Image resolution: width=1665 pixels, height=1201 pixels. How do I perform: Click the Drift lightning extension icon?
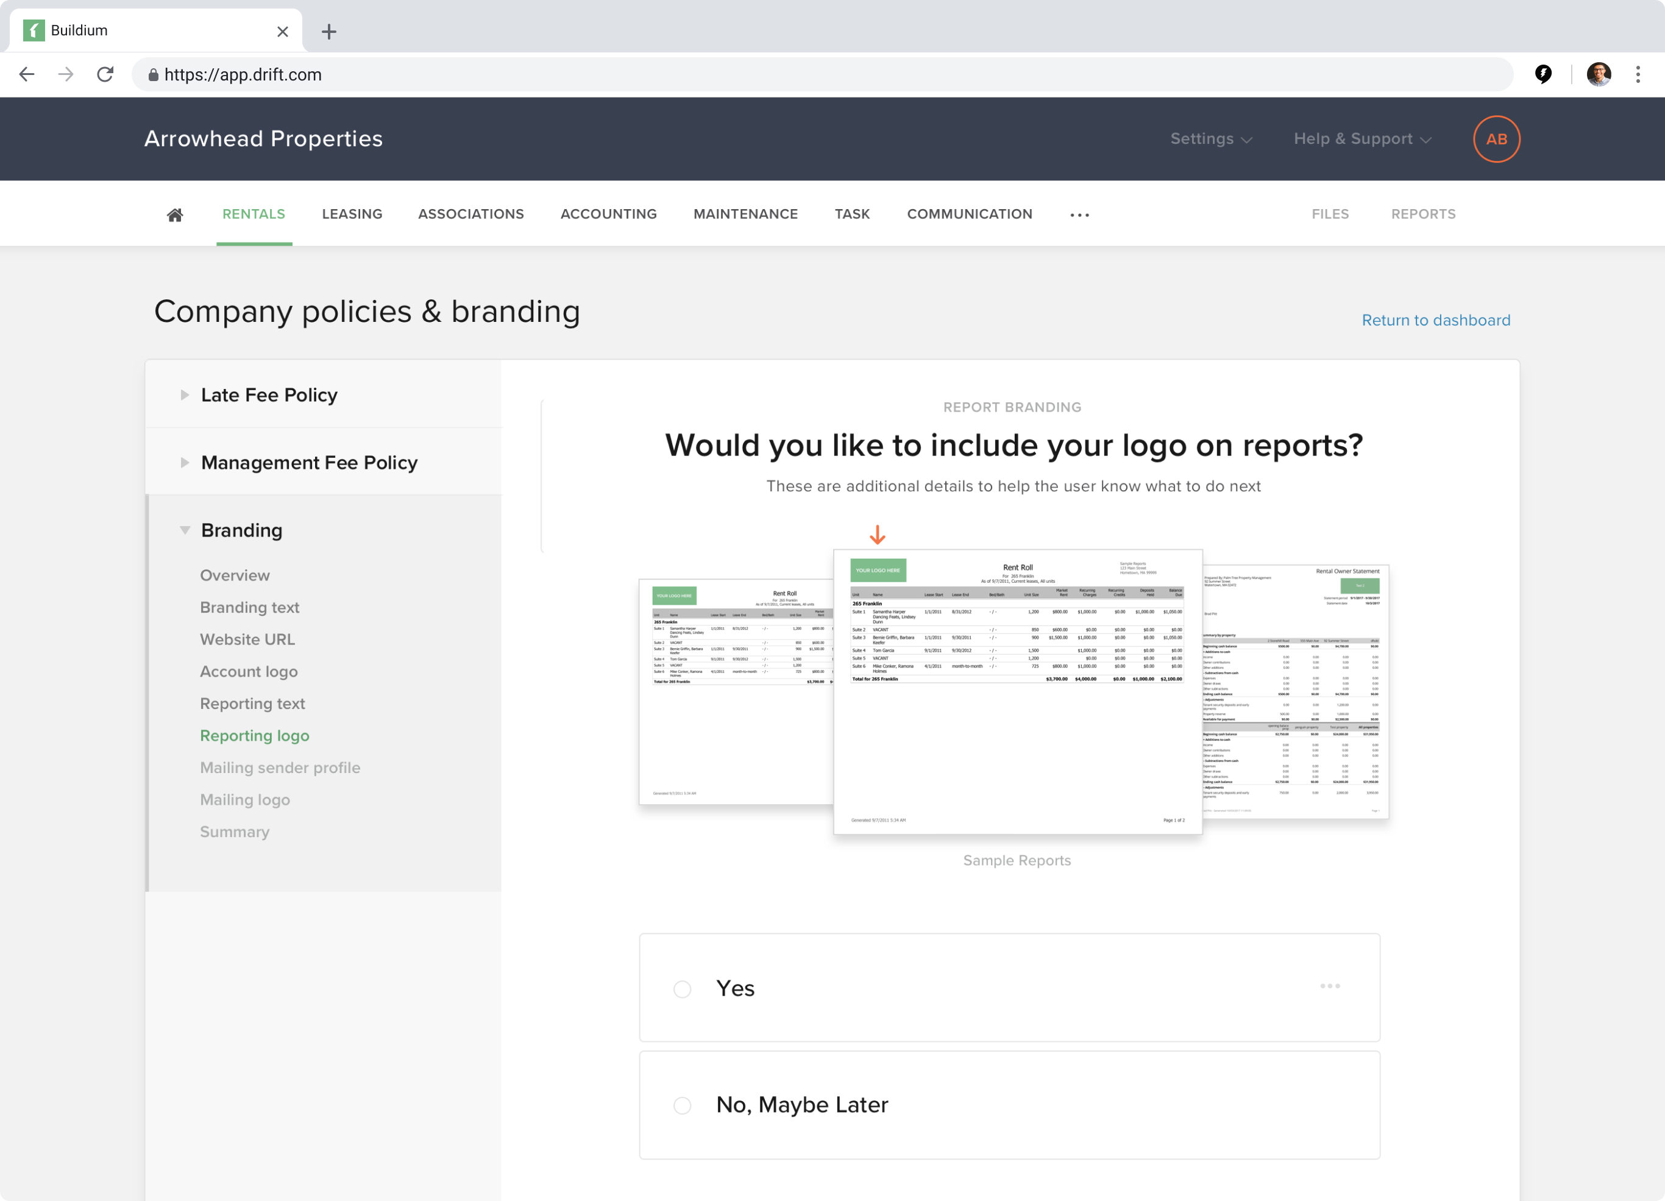pos(1543,74)
